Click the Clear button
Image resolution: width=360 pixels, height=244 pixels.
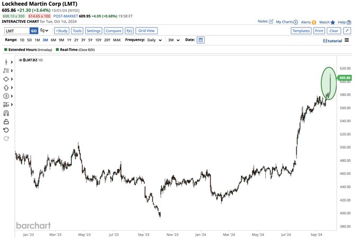coord(334,31)
